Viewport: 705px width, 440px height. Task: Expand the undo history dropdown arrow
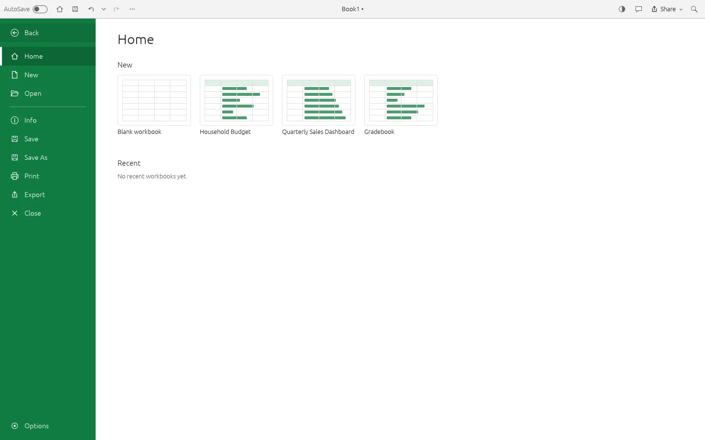pyautogui.click(x=104, y=9)
